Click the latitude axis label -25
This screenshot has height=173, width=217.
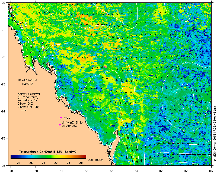pyautogui.click(x=3, y=138)
